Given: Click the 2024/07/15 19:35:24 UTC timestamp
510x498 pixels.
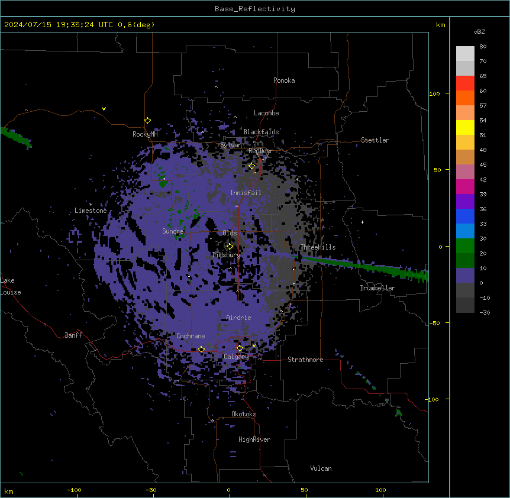Looking at the screenshot, I should [59, 25].
